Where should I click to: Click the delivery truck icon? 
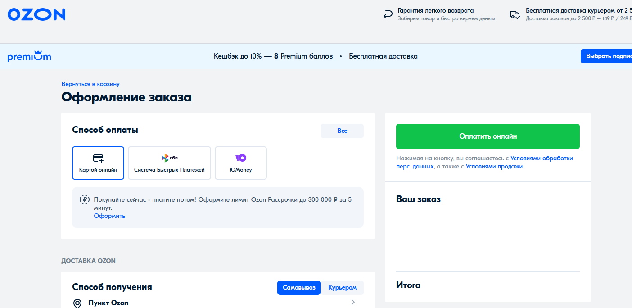click(x=515, y=15)
